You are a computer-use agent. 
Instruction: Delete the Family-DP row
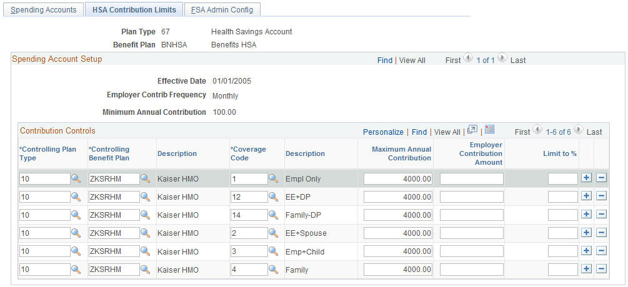click(x=601, y=214)
